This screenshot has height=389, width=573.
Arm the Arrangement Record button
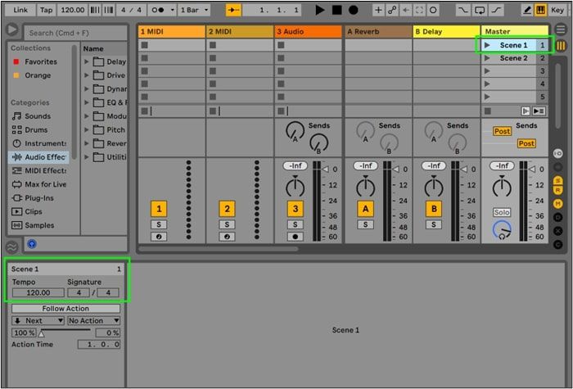click(353, 10)
